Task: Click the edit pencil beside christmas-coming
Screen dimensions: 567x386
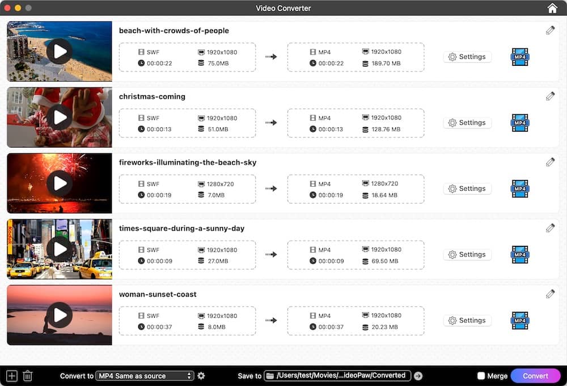Action: point(550,96)
